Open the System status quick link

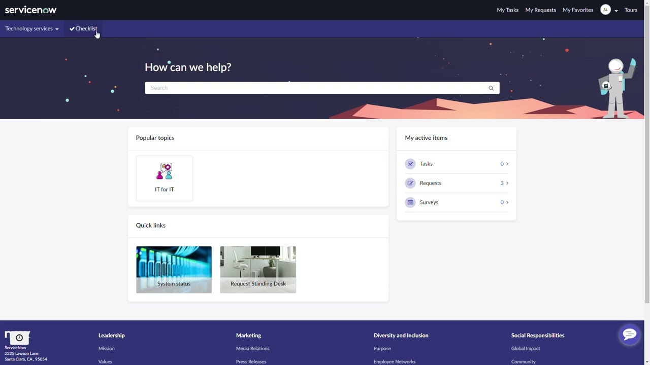pyautogui.click(x=174, y=283)
